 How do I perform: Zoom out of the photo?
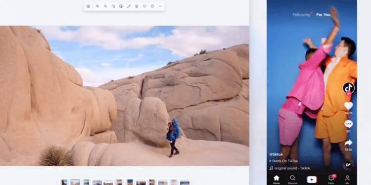[x=105, y=6]
